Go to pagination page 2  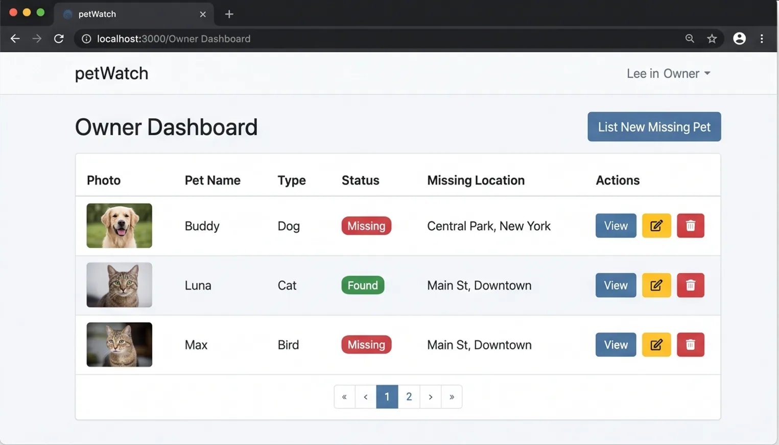coord(409,397)
